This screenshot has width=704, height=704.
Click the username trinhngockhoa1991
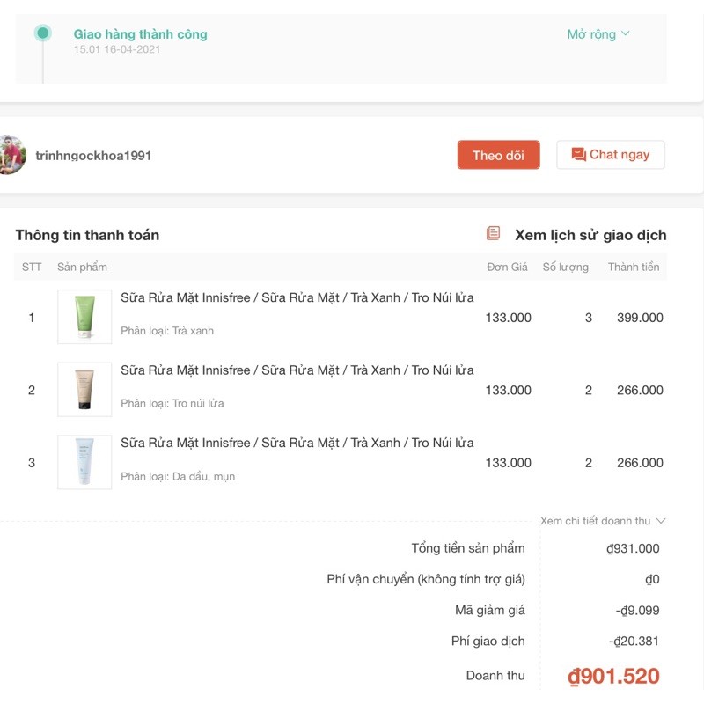pyautogui.click(x=93, y=156)
